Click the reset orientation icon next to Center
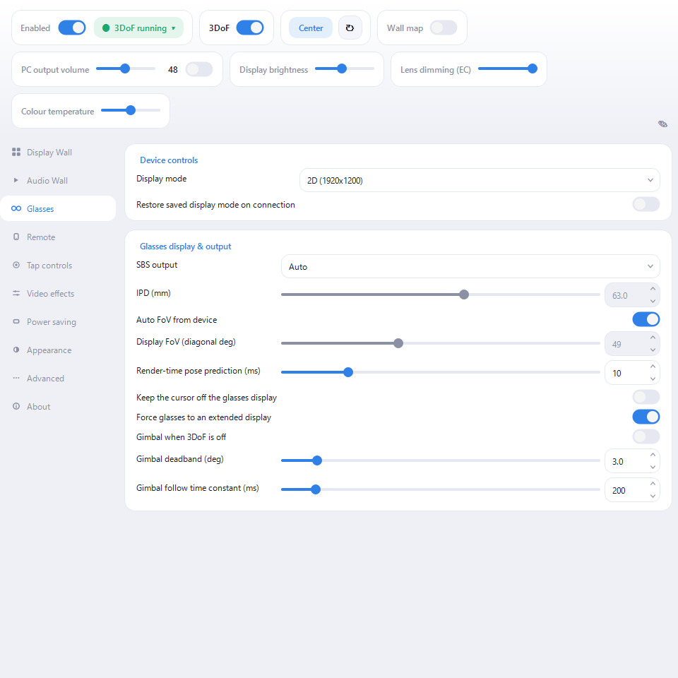Image resolution: width=678 pixels, height=678 pixels. (x=350, y=28)
